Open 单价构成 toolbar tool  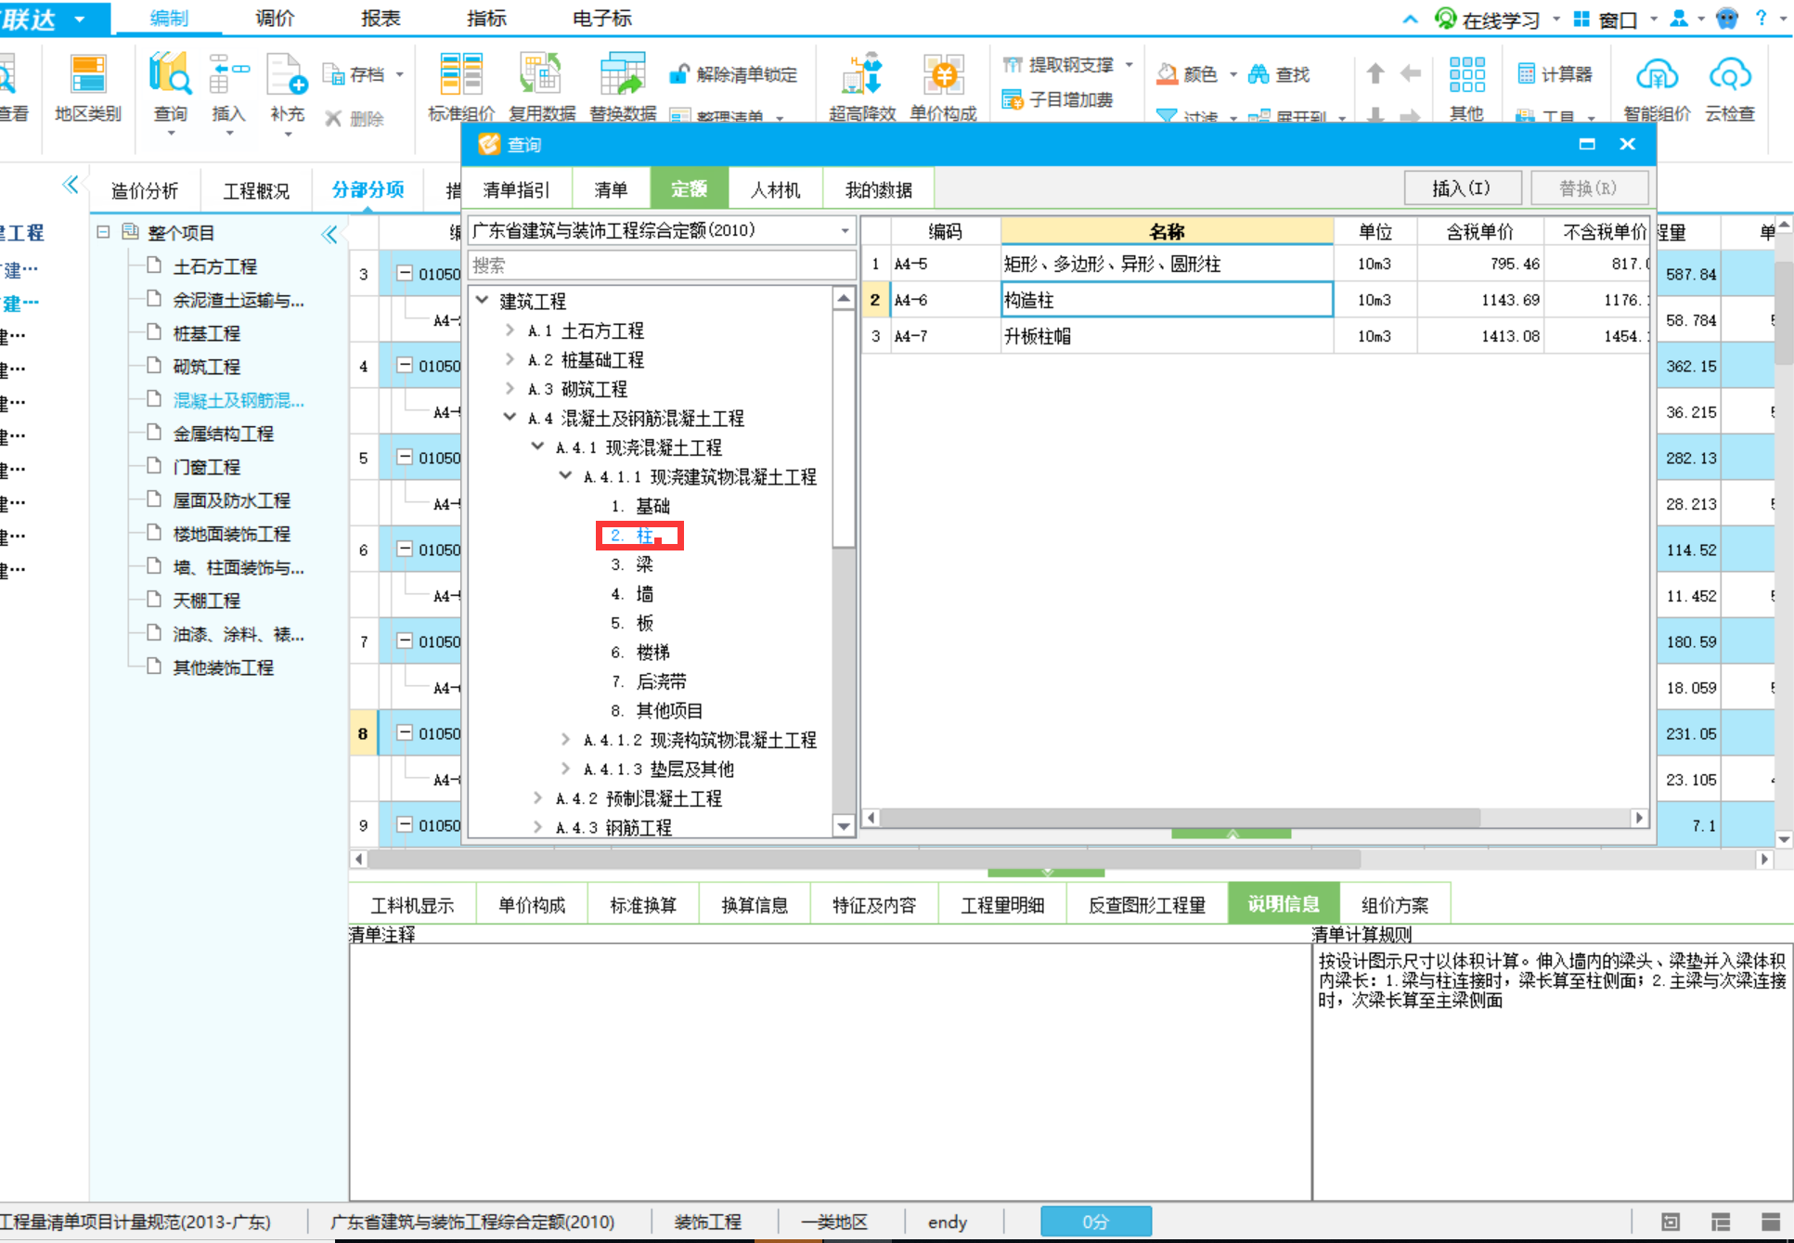click(943, 88)
